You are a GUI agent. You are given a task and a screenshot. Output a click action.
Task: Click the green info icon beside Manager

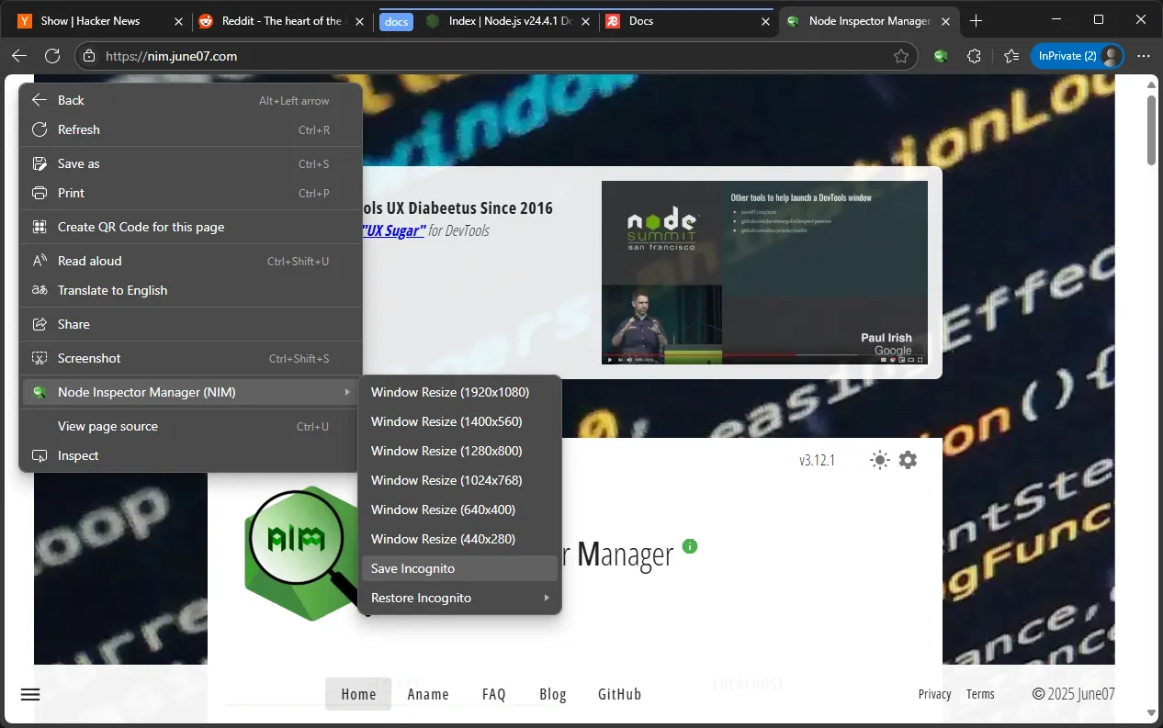click(x=690, y=546)
